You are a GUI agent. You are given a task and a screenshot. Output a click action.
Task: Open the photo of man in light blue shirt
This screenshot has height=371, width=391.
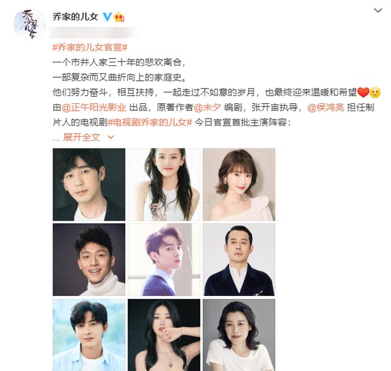[x=89, y=335]
